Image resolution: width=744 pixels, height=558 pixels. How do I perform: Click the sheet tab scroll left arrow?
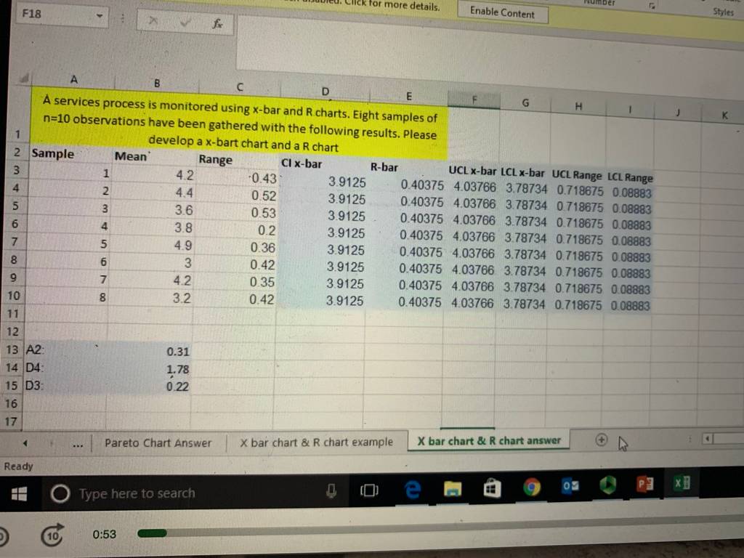[x=25, y=444]
